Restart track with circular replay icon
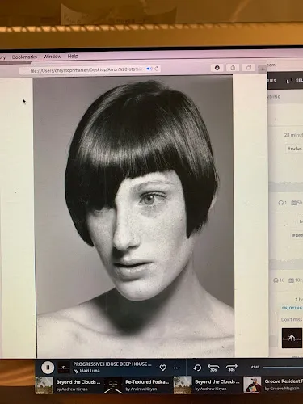 (197, 368)
